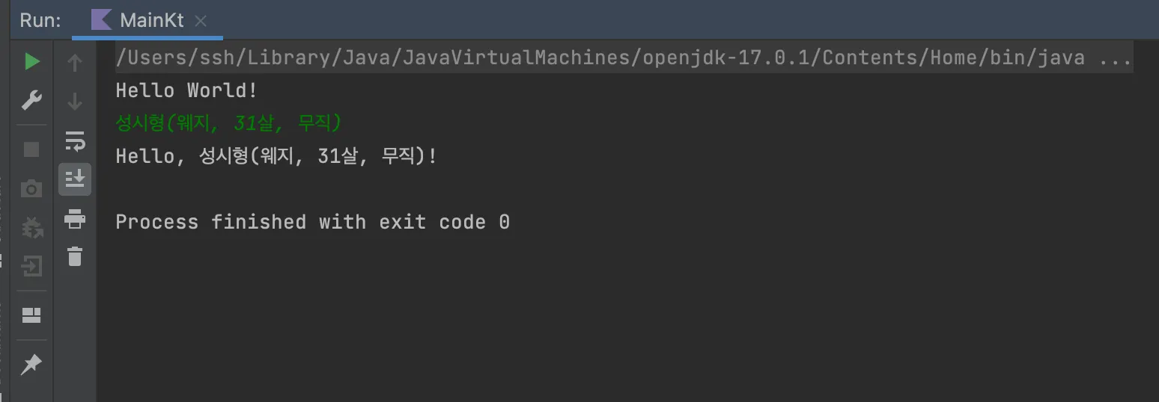Open the Restore Layout icon
The image size is (1159, 402).
tap(31, 315)
